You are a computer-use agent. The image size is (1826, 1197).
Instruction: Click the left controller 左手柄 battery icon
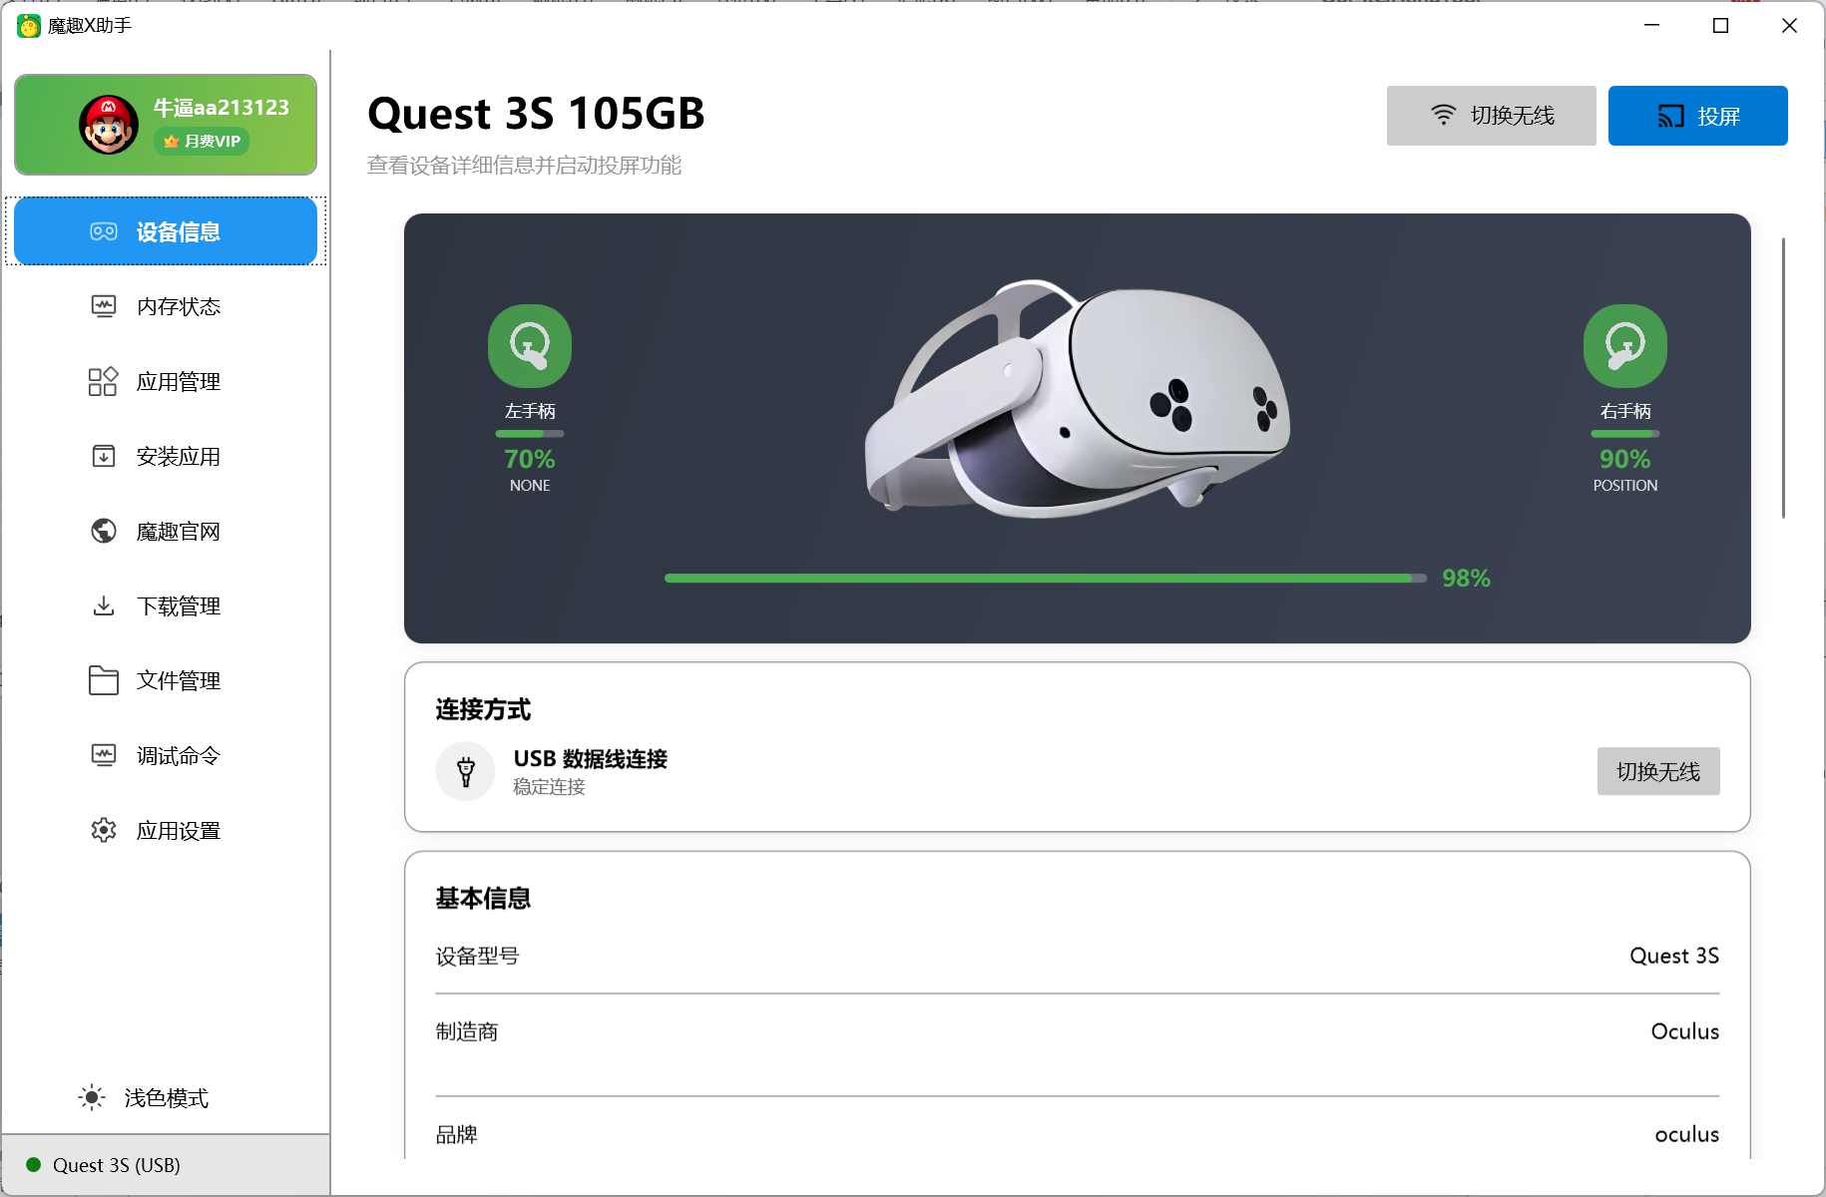529,344
